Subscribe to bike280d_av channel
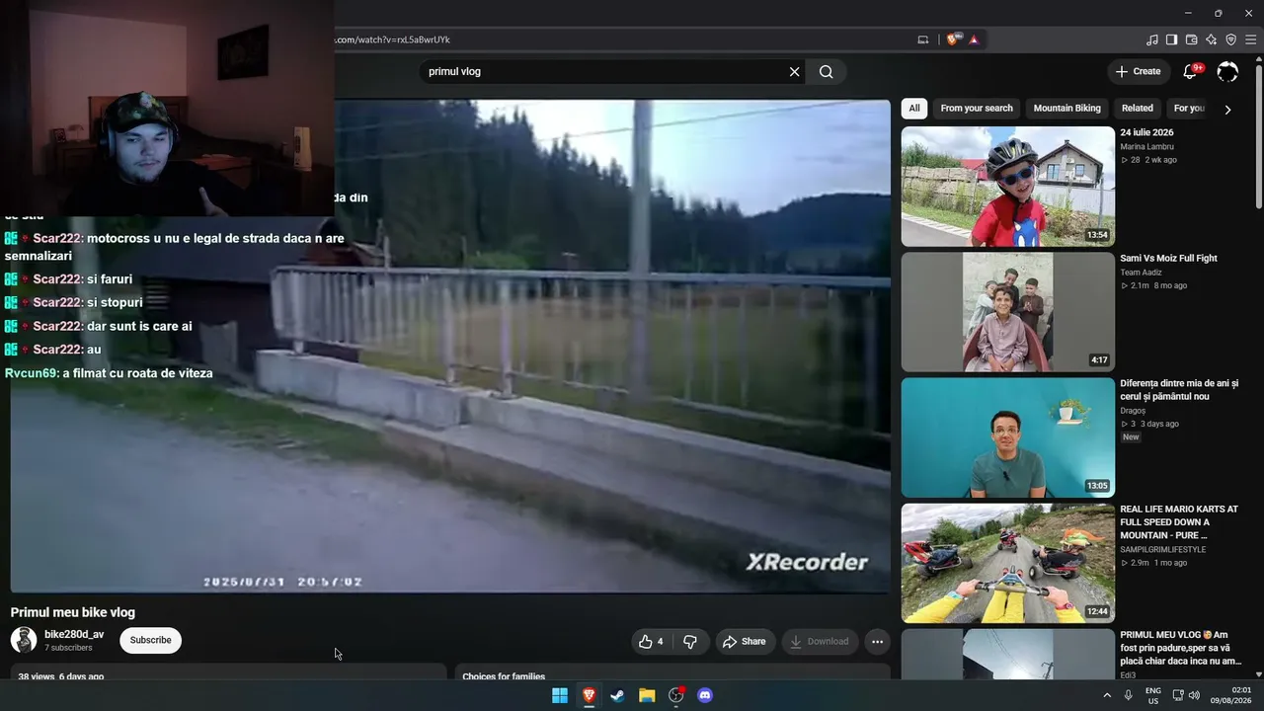 150,640
